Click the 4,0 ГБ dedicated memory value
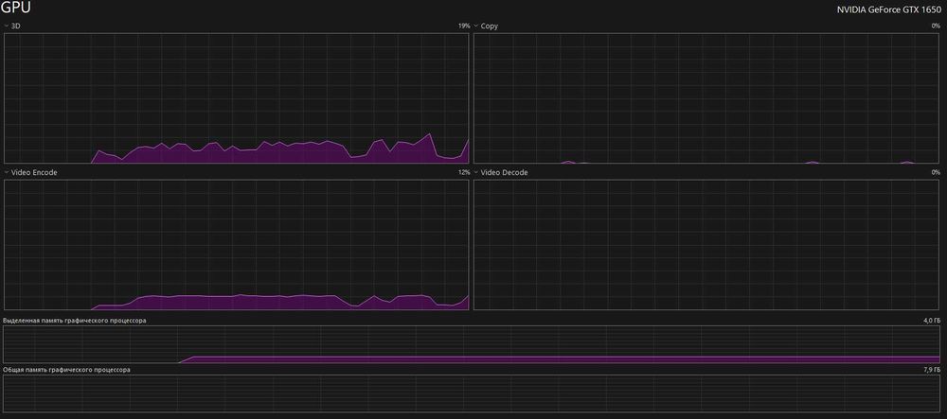 point(932,321)
